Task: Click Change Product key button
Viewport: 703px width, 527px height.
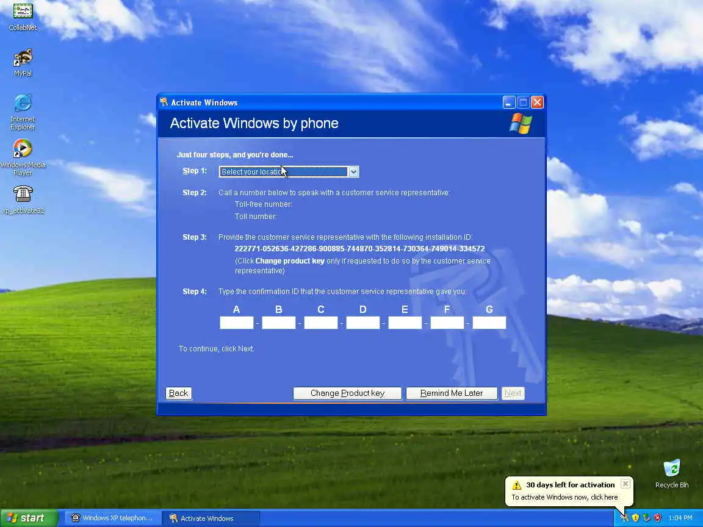Action: tap(347, 393)
